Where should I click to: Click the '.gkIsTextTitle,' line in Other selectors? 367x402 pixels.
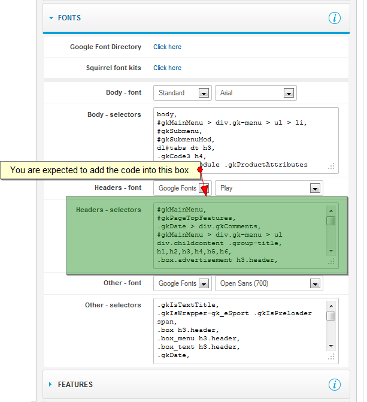click(188, 305)
